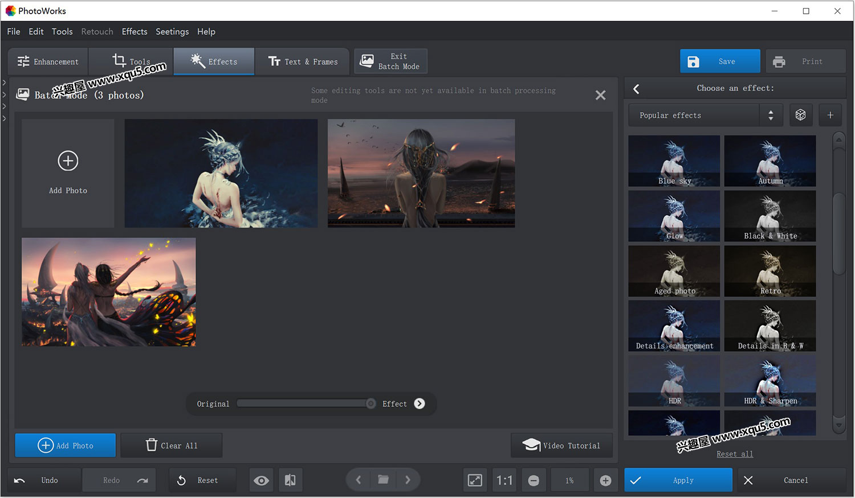Click the 1% zoom value field
855x498 pixels.
569,480
